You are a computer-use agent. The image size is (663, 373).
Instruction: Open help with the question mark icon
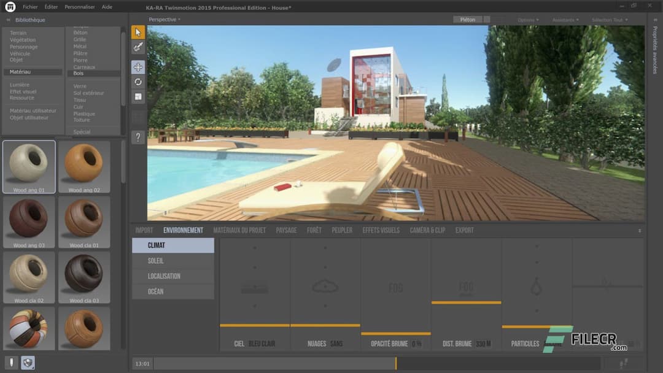(138, 137)
